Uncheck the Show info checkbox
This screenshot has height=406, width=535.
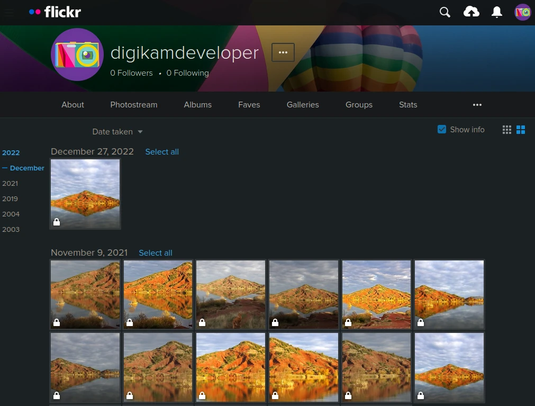[x=442, y=129]
